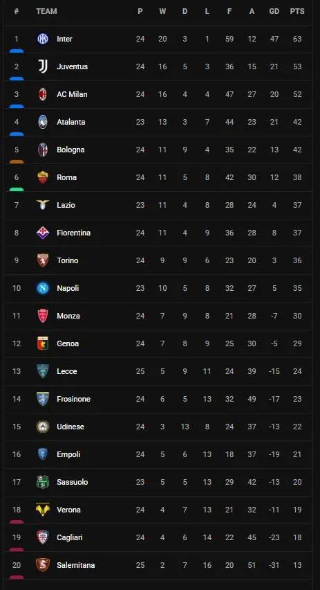
Task: Click the green marker under position 6
Action: pos(16,189)
